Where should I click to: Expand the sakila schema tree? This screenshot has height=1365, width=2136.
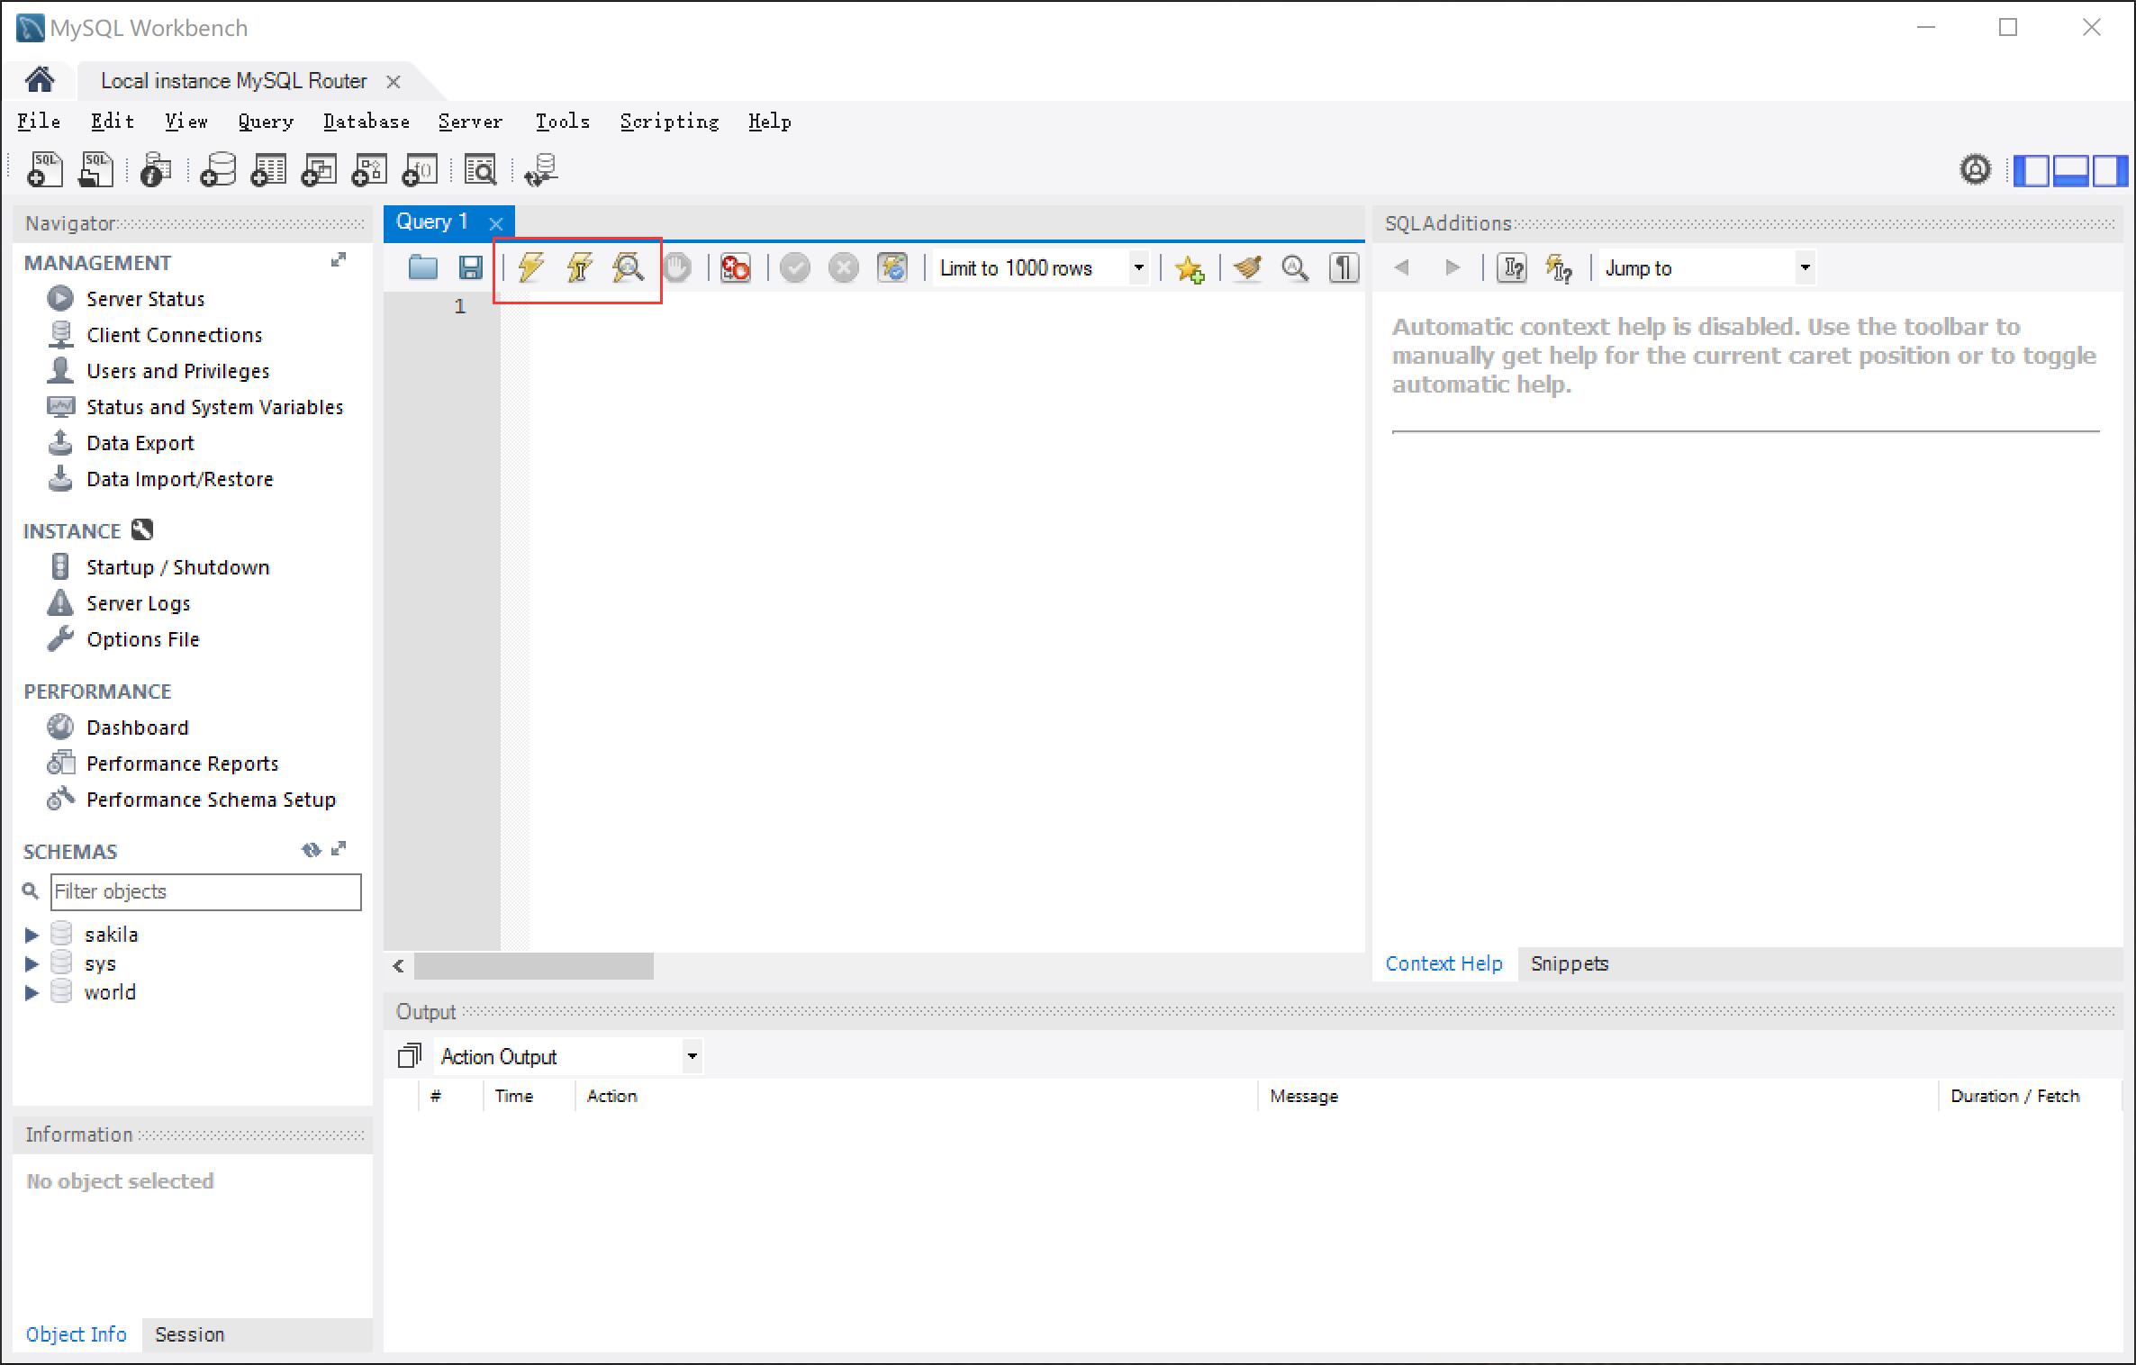32,935
